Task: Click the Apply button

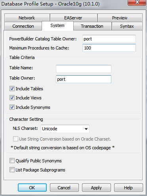Action: pos(96,188)
